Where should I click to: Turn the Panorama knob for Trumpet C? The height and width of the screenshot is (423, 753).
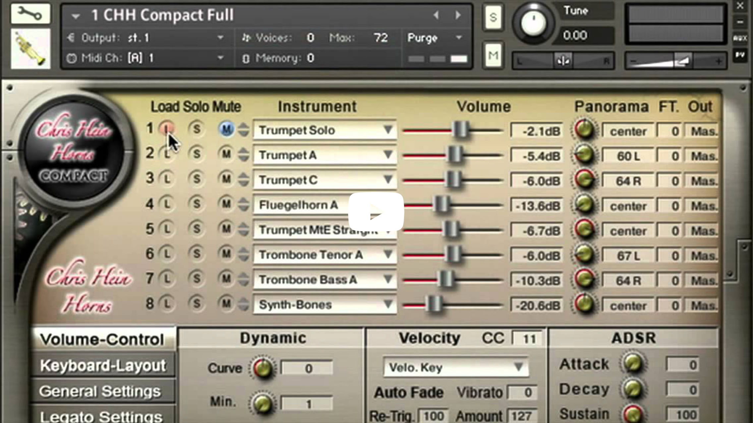(584, 179)
